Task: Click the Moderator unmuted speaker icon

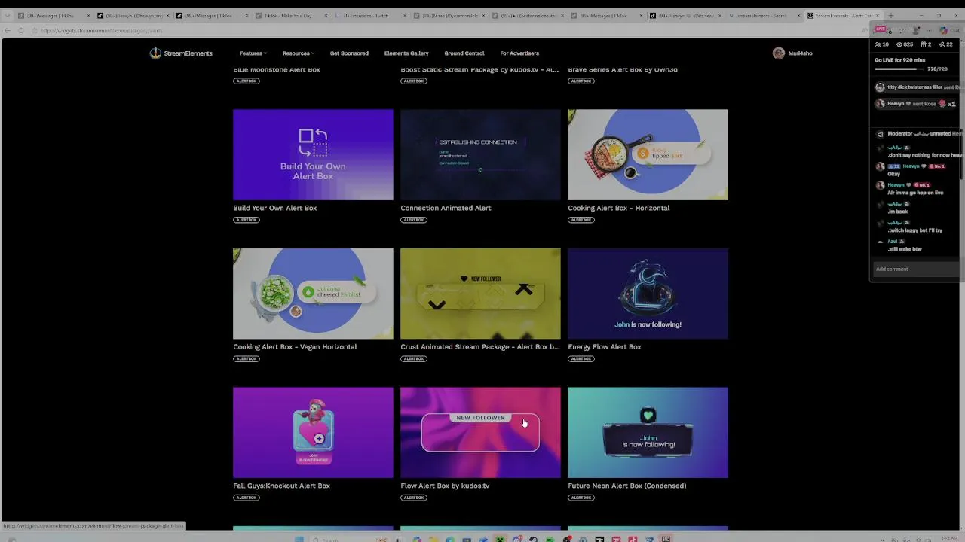Action: pos(880,134)
